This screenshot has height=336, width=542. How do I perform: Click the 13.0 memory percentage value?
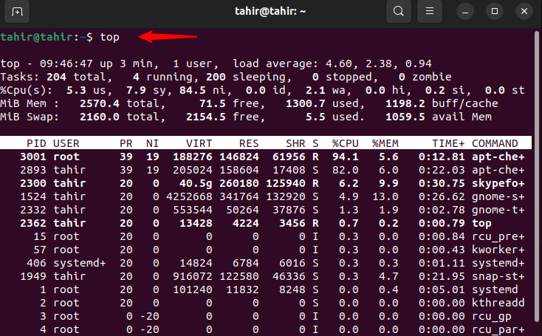pos(385,196)
